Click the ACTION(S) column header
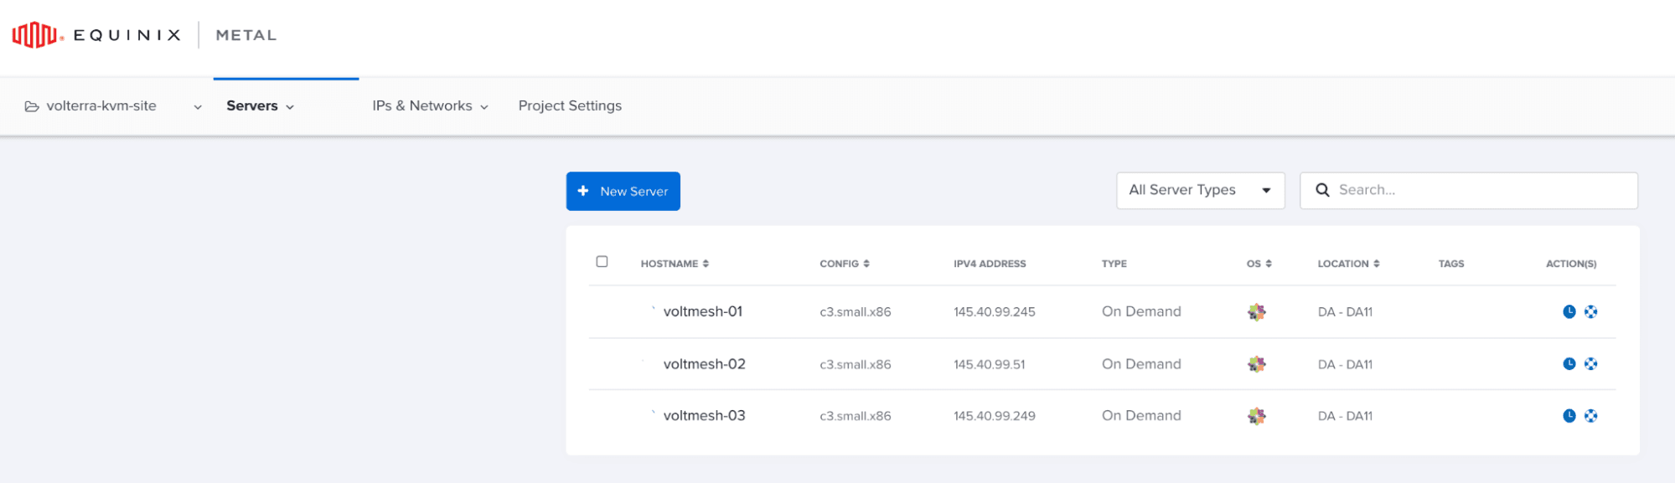The image size is (1675, 483). (x=1571, y=264)
